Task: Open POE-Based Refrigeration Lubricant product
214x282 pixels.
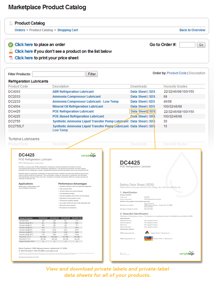Action: coord(78,116)
